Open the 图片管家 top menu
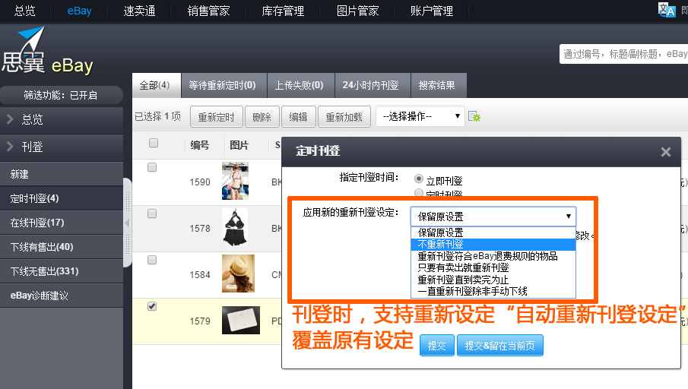688x389 pixels. 357,11
